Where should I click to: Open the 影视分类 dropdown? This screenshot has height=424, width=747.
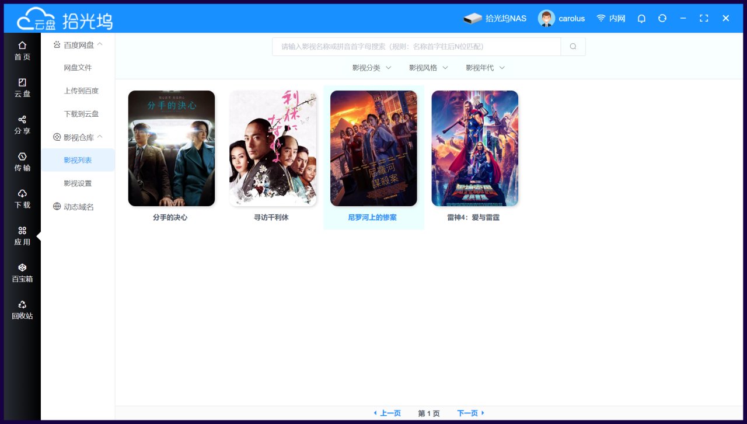[x=372, y=68]
